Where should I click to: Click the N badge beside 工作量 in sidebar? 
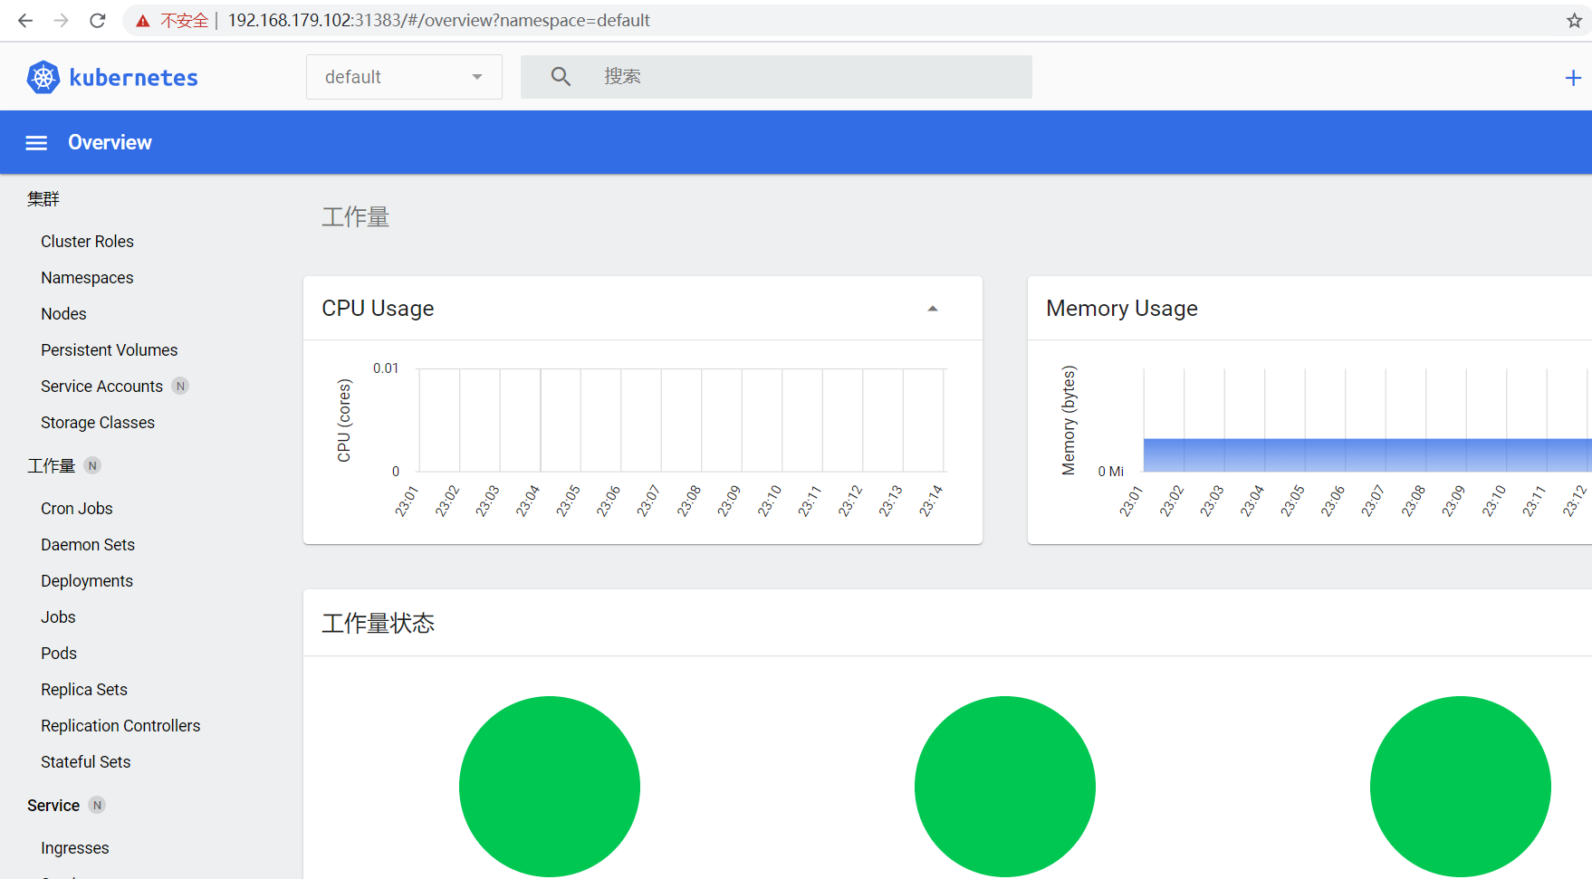coord(92,465)
